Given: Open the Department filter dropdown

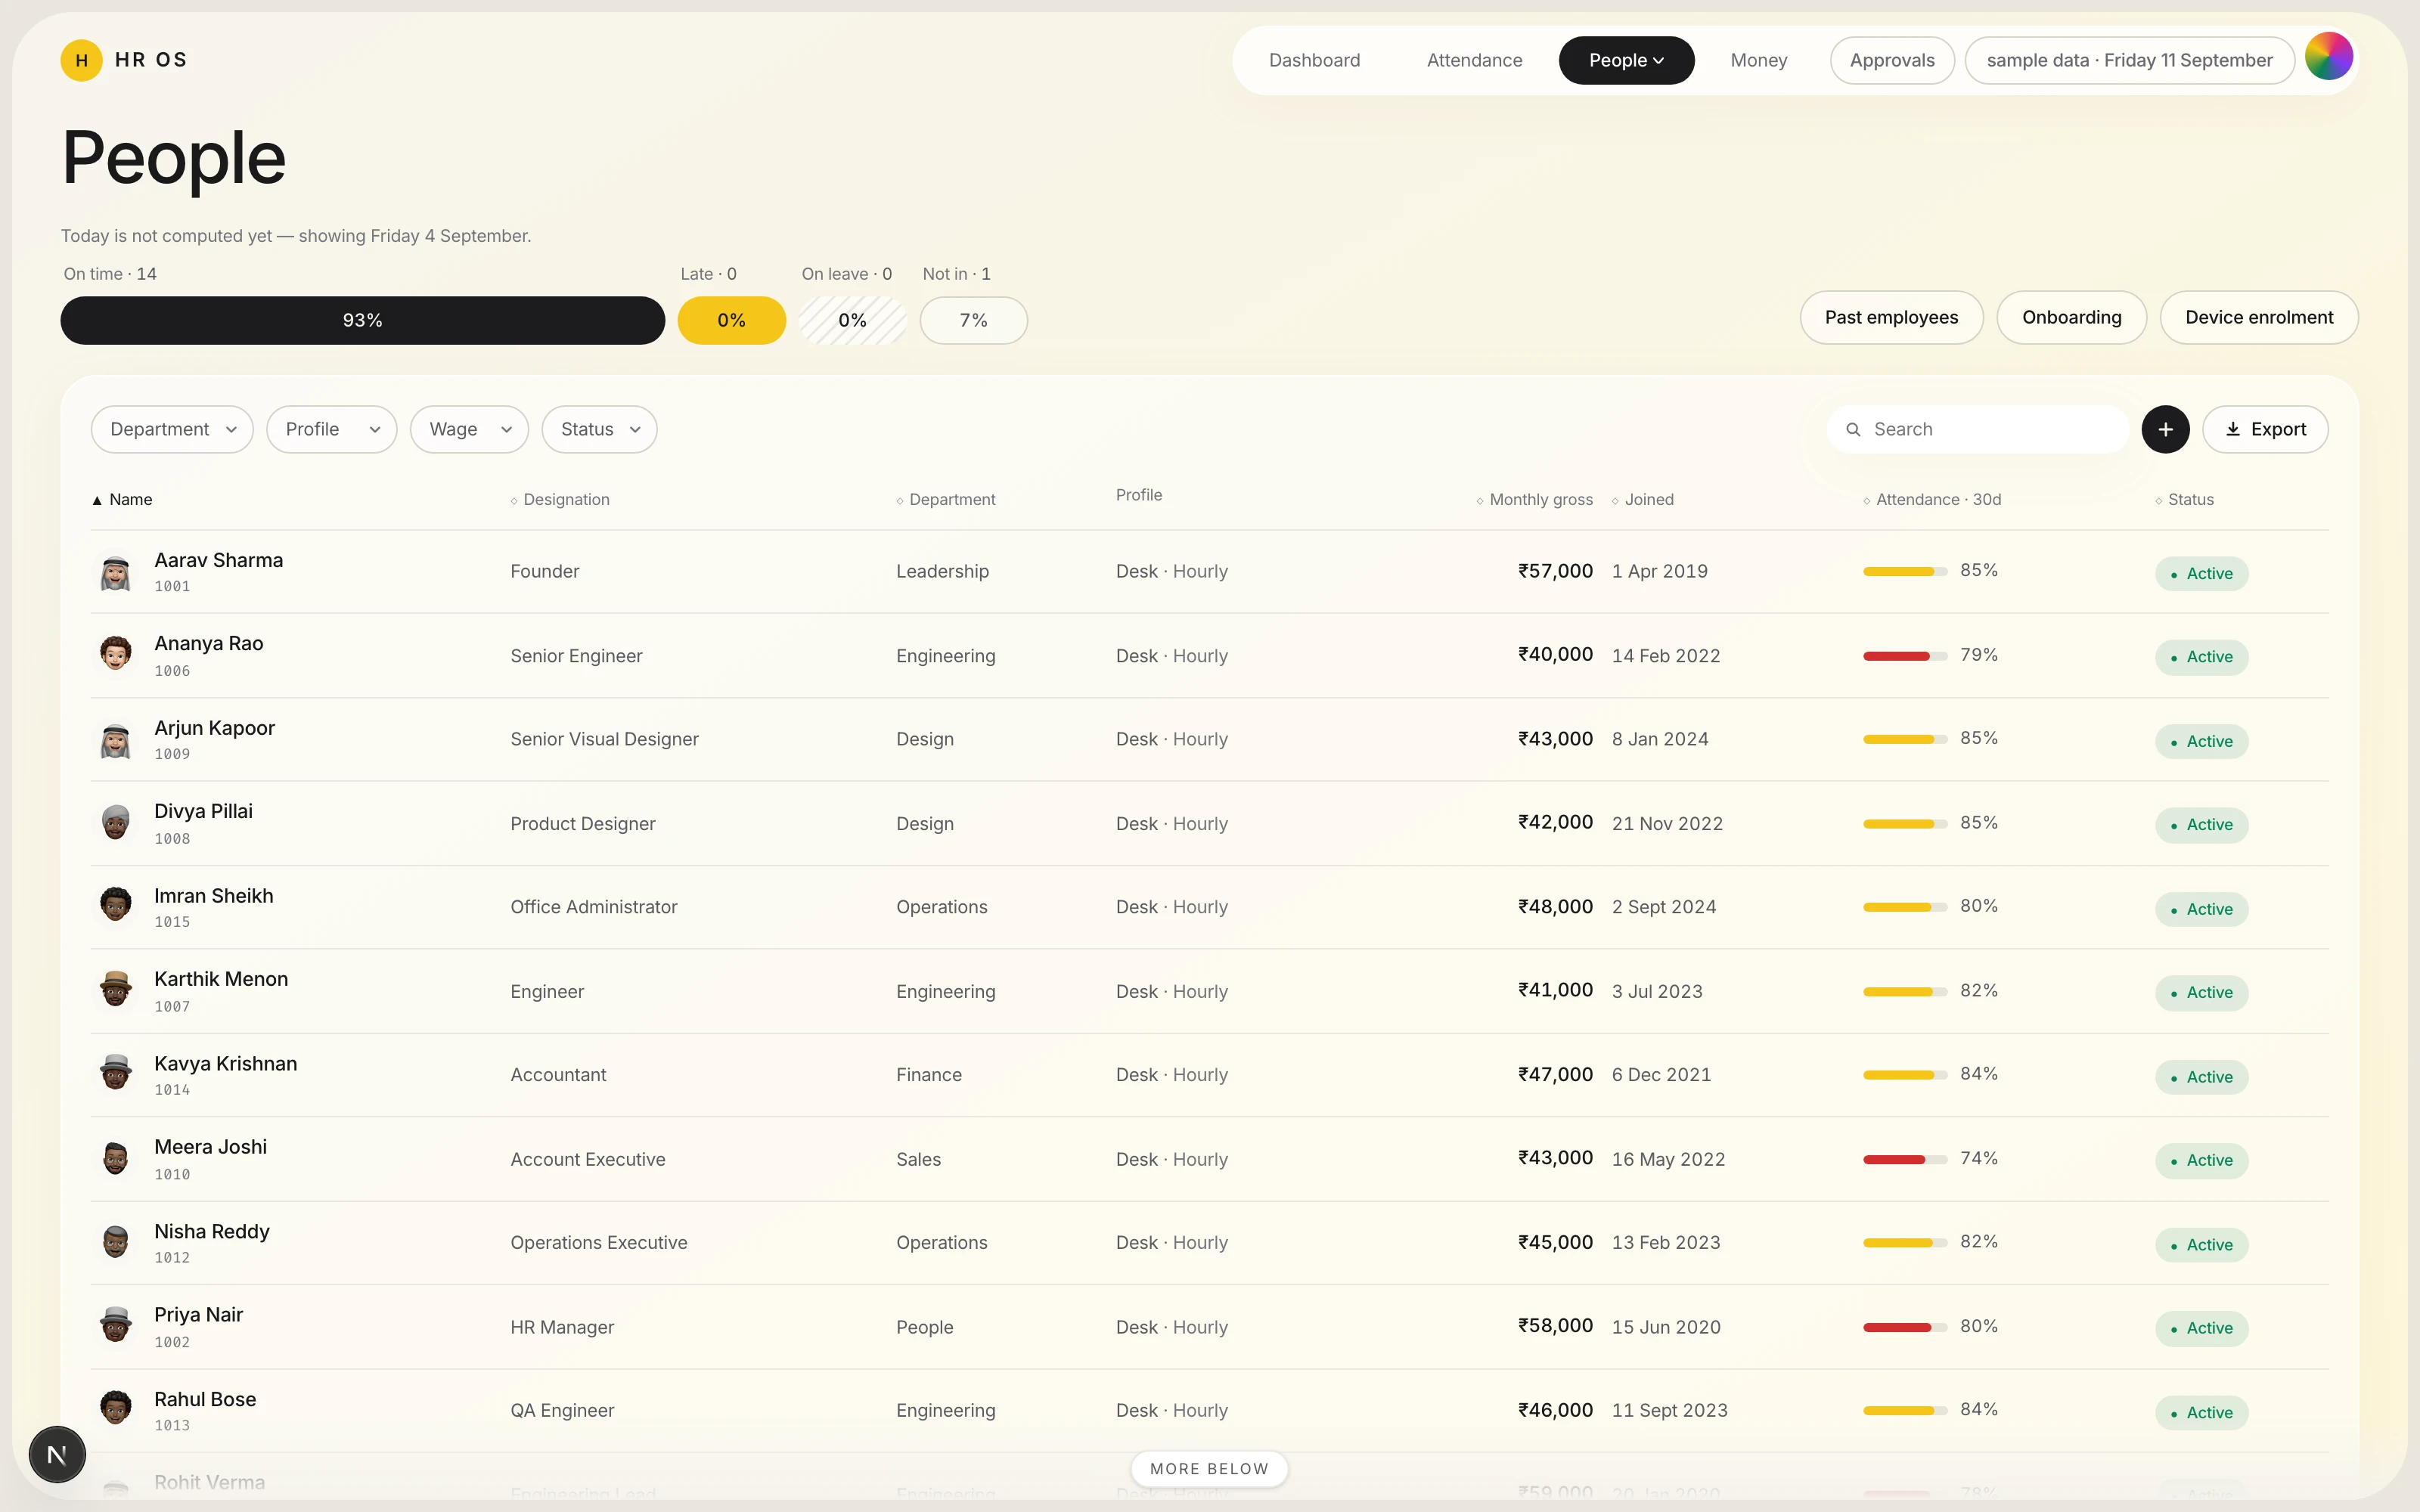Looking at the screenshot, I should pyautogui.click(x=172, y=429).
